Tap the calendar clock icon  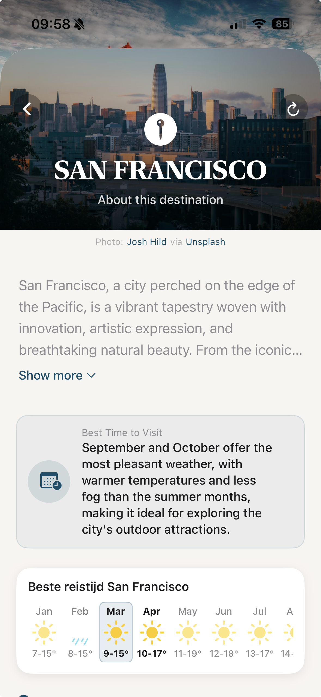(49, 481)
